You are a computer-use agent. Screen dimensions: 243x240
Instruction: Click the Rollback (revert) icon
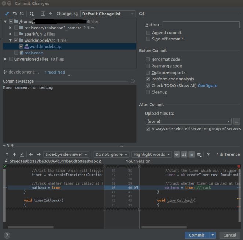coord(15,14)
